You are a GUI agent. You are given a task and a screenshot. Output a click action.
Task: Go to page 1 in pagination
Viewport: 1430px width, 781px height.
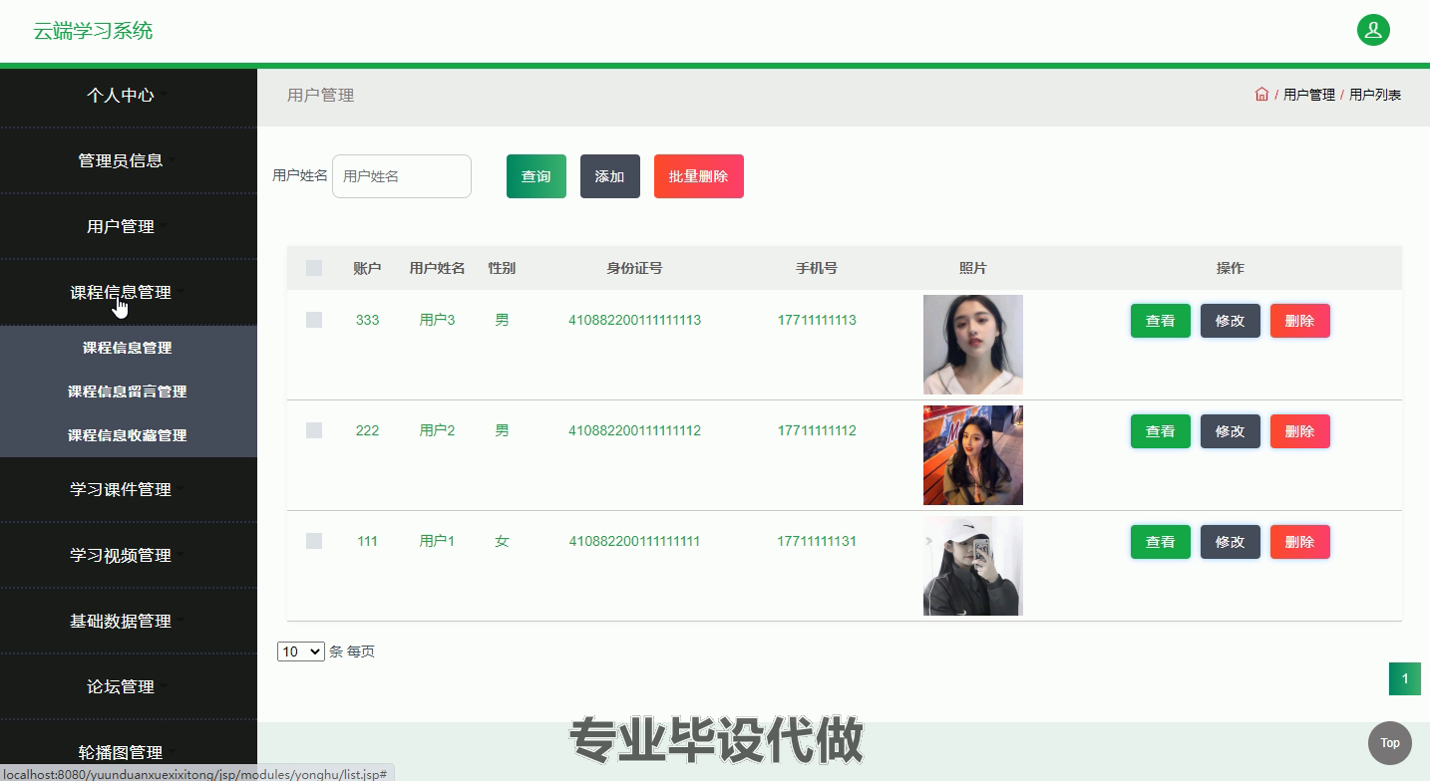1405,679
